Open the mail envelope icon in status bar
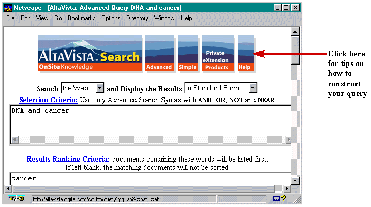The width and height of the screenshot is (371, 207). pos(277,199)
